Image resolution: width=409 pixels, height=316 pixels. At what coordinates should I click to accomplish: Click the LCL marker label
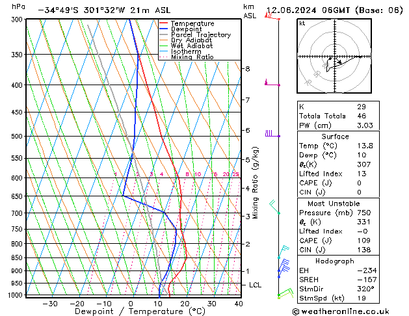(255, 285)
